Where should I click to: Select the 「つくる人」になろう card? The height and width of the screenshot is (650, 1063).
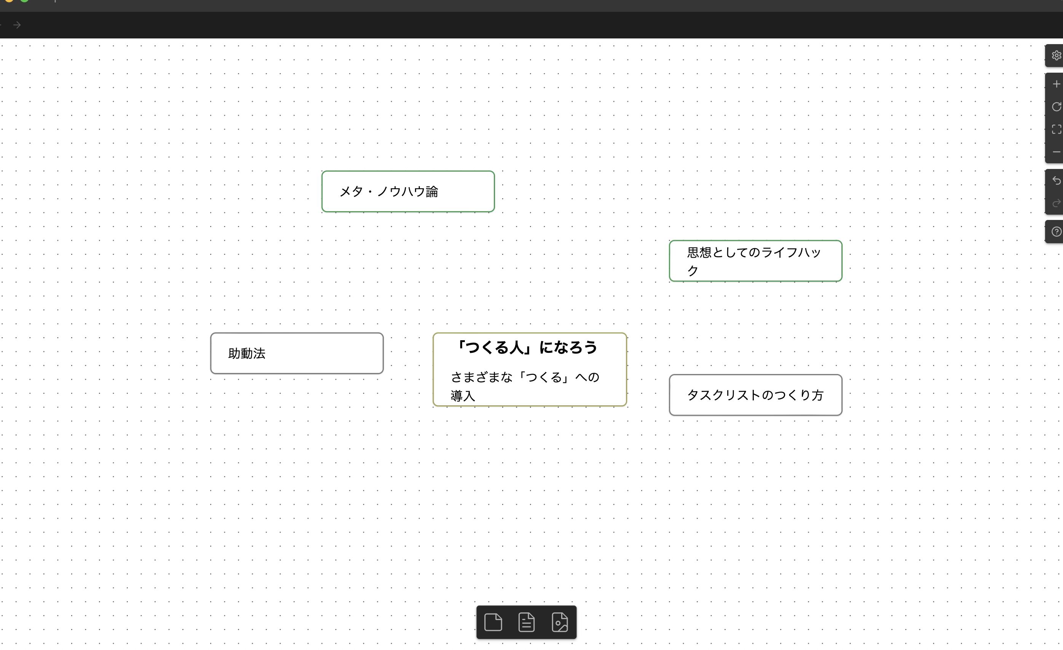(x=529, y=370)
